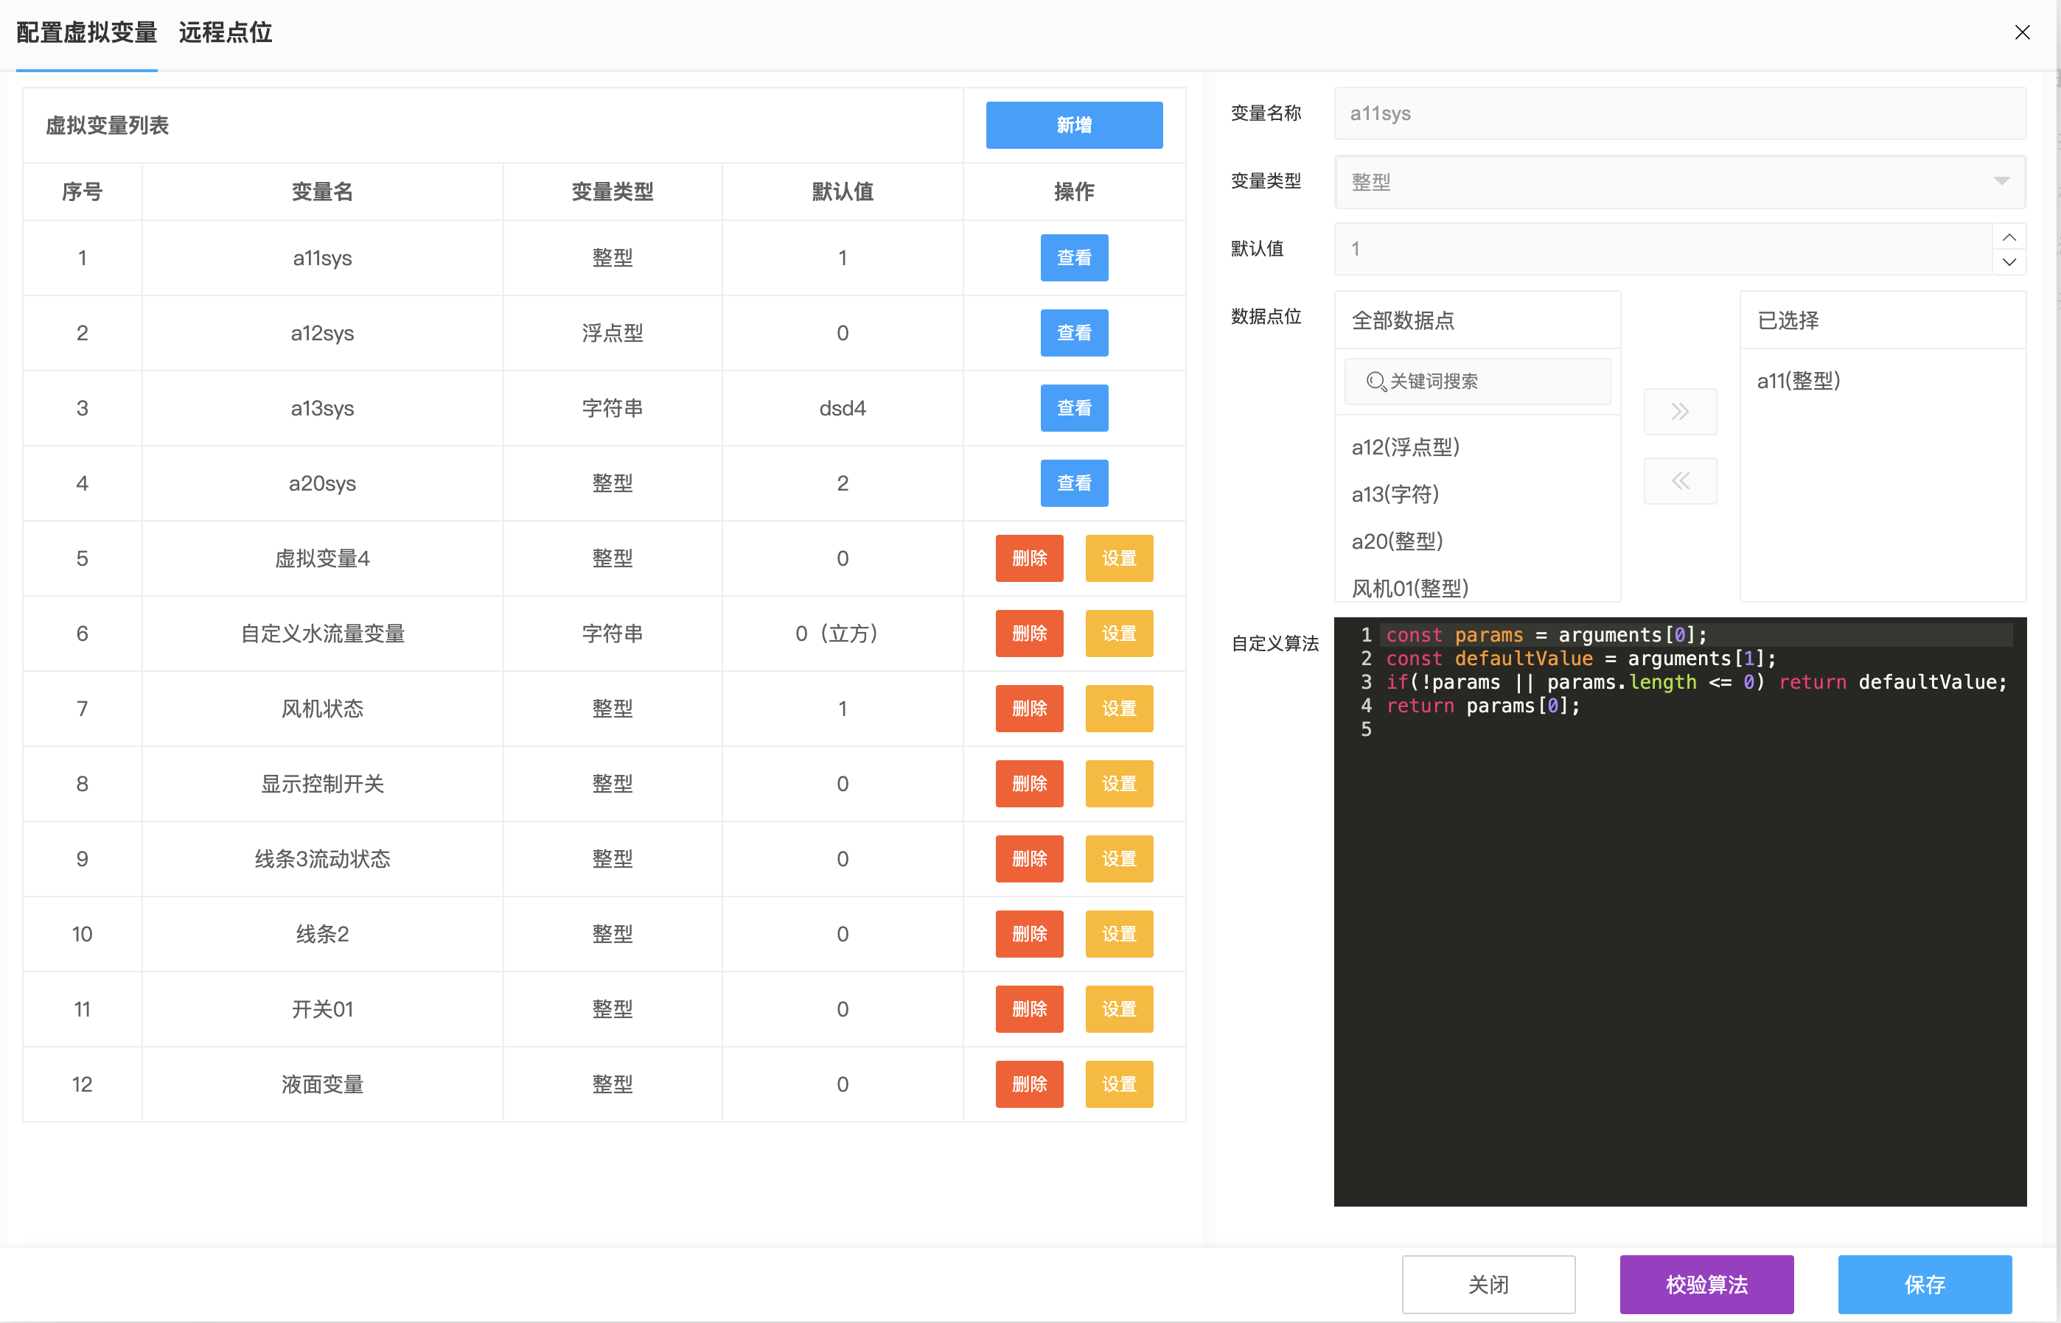Open 设置 for 虚拟变量4
2061x1323 pixels.
pos(1118,558)
